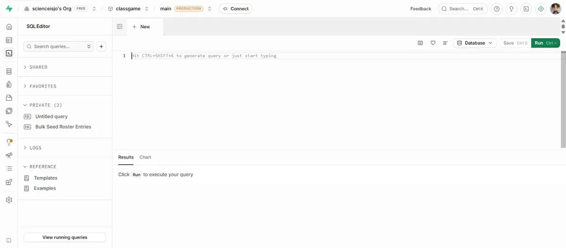Screen dimensions: 566x248
Task: Switch to the Results tab
Action: click(x=126, y=157)
